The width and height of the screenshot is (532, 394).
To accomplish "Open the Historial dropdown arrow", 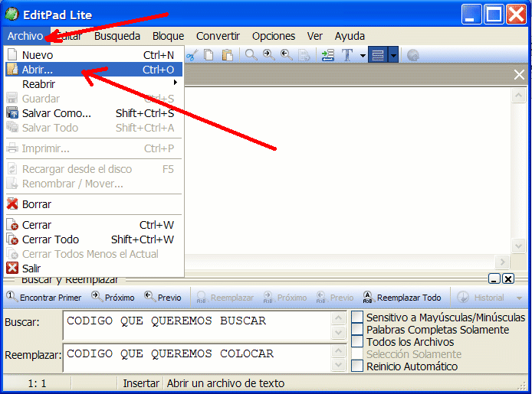I will [x=519, y=298].
